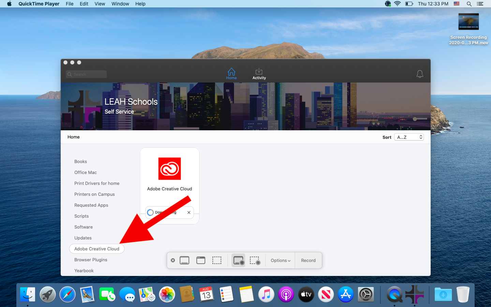491x307 pixels.
Task: Select the Yearbook category
Action: (84, 271)
